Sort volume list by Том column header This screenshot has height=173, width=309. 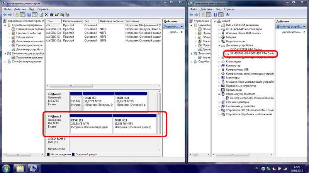(54, 21)
